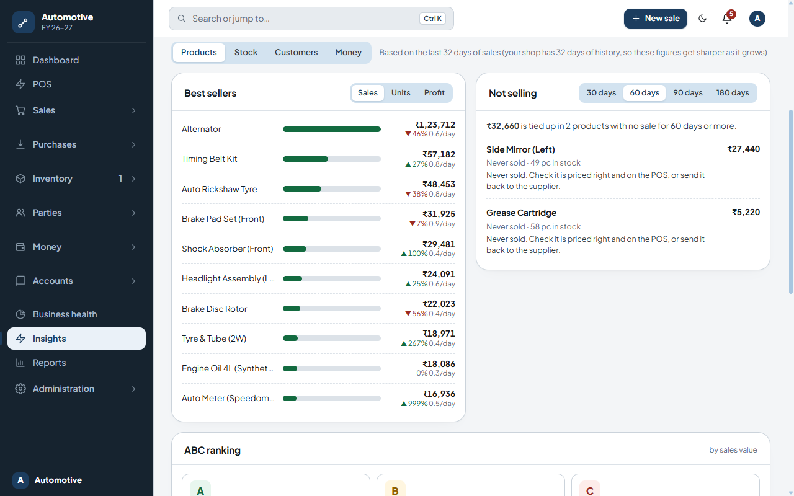The image size is (794, 496).
Task: Set Not selling period to 90 days
Action: (688, 93)
